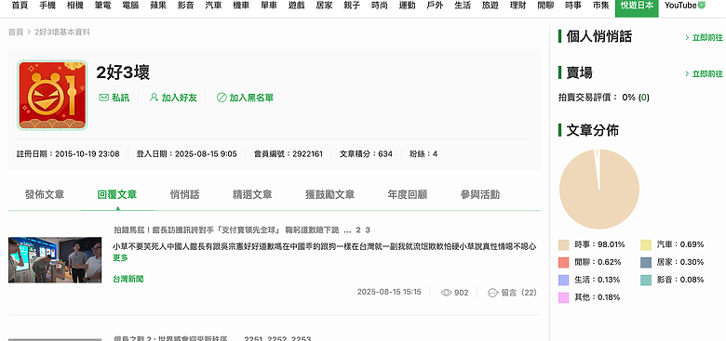
Task: Click the auction rating count (0)
Action: (x=643, y=98)
